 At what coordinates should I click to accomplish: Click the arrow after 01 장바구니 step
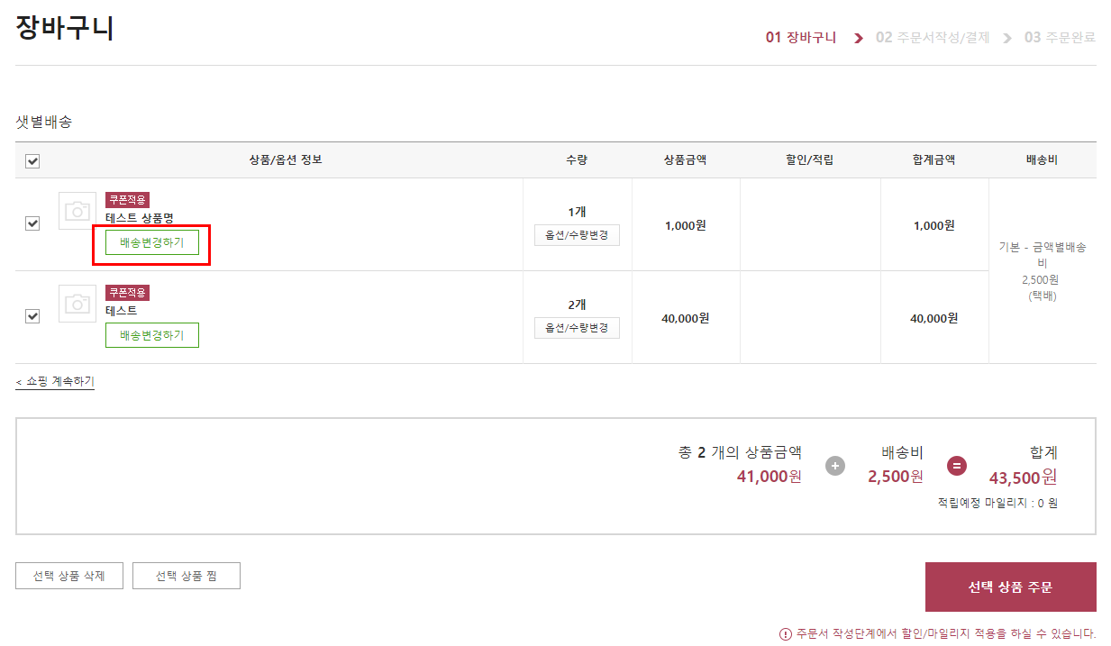(858, 38)
